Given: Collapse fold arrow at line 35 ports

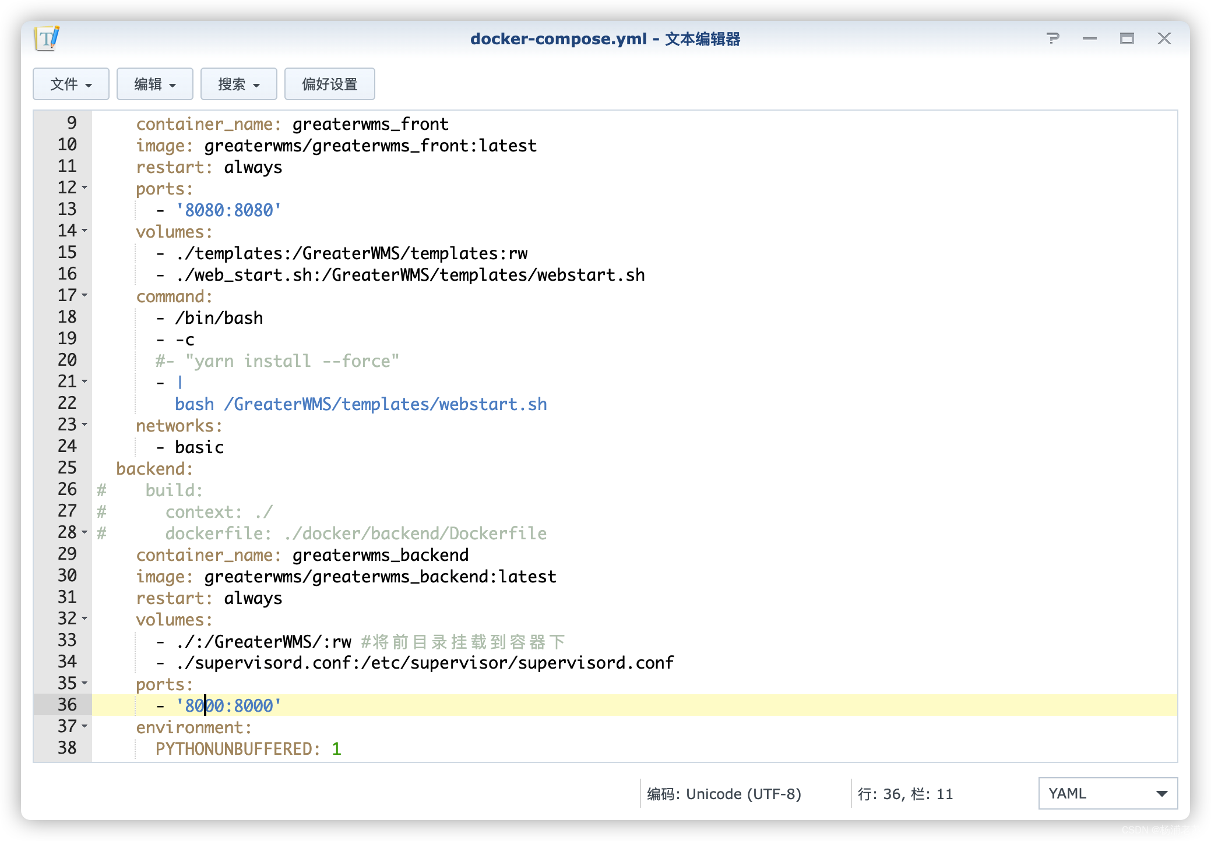Looking at the screenshot, I should pyautogui.click(x=85, y=683).
